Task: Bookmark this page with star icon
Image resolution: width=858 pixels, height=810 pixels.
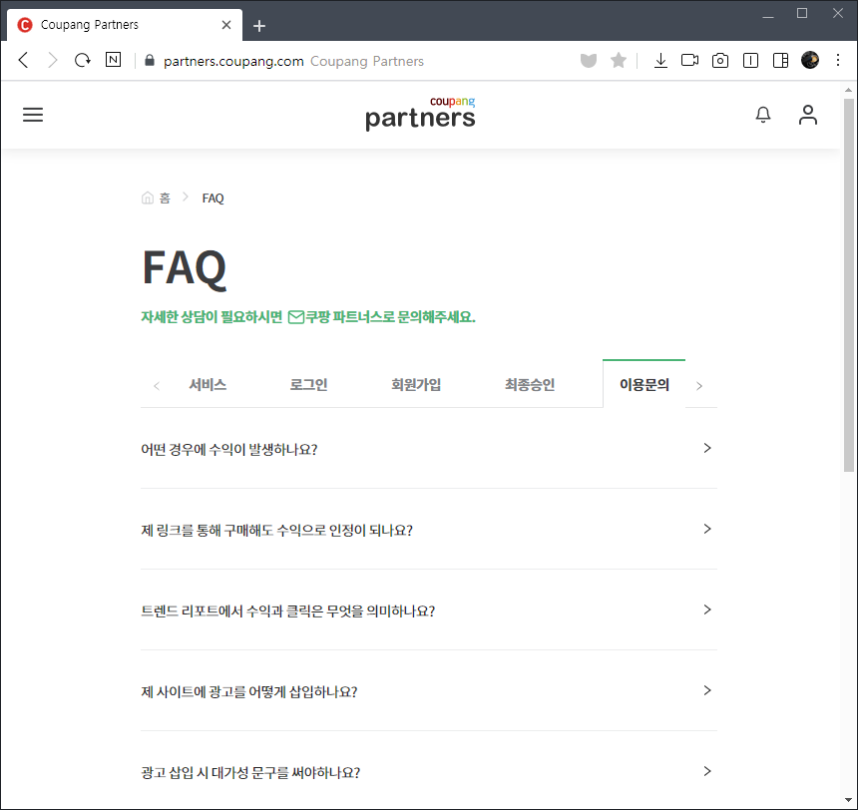Action: (x=619, y=60)
